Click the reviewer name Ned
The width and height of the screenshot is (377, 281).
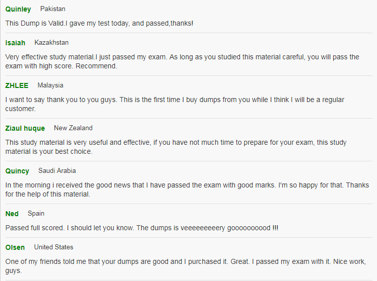(12, 214)
